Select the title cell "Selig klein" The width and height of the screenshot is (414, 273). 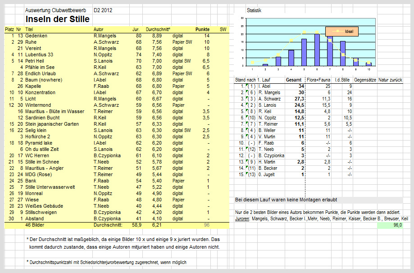pyautogui.click(x=36, y=131)
